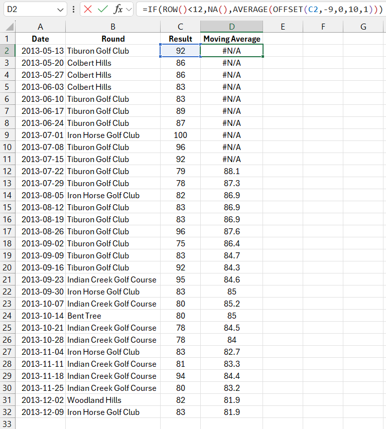Click into the formula bar text
The width and height of the screenshot is (386, 429).
tap(261, 10)
